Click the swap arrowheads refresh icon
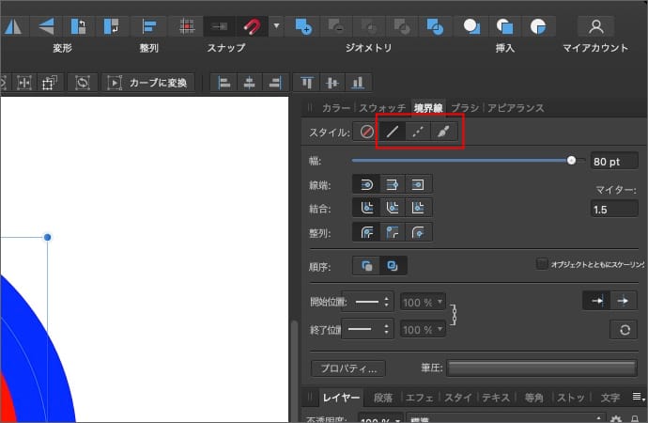 (x=623, y=329)
